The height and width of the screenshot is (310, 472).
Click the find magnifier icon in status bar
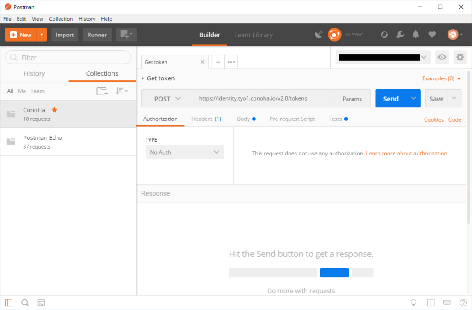[25, 303]
